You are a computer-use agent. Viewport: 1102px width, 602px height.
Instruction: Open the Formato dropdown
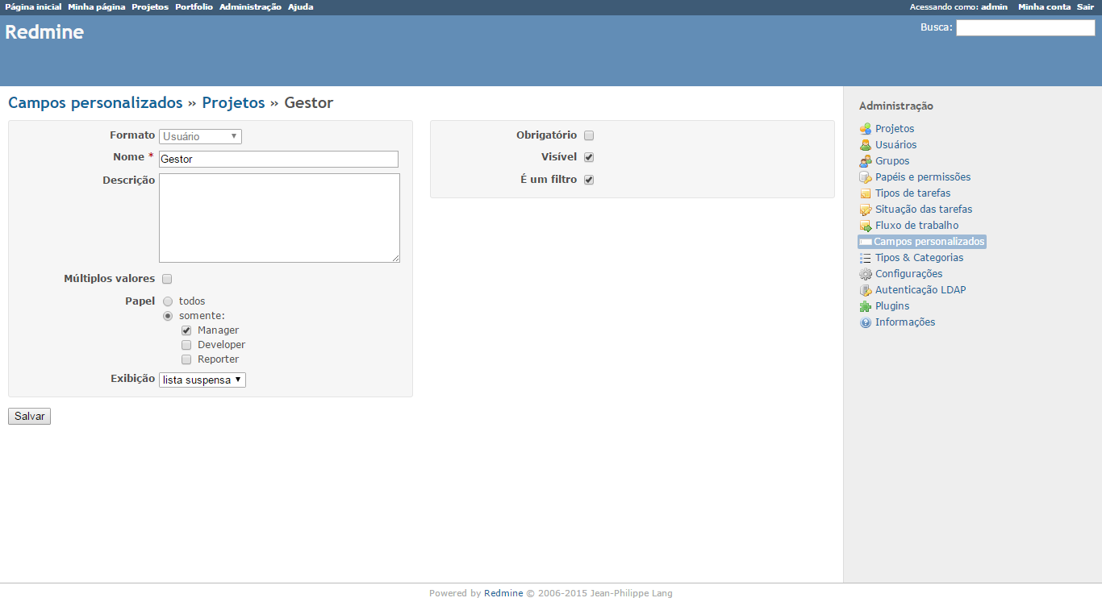tap(200, 137)
